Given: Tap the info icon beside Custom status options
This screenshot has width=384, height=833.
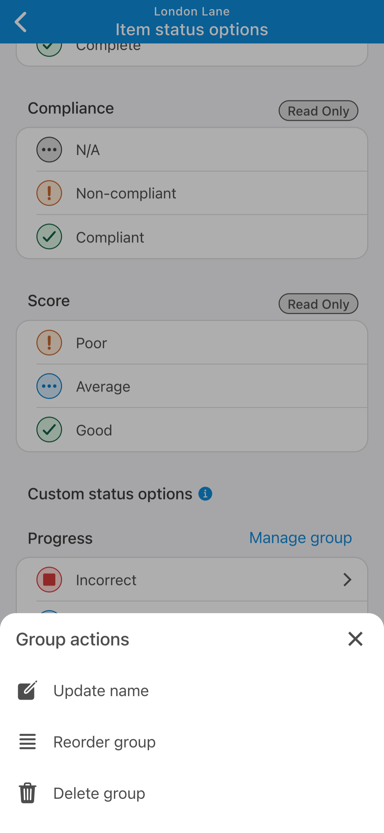Looking at the screenshot, I should (x=205, y=494).
